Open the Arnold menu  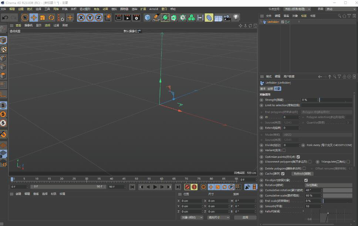pos(153,9)
